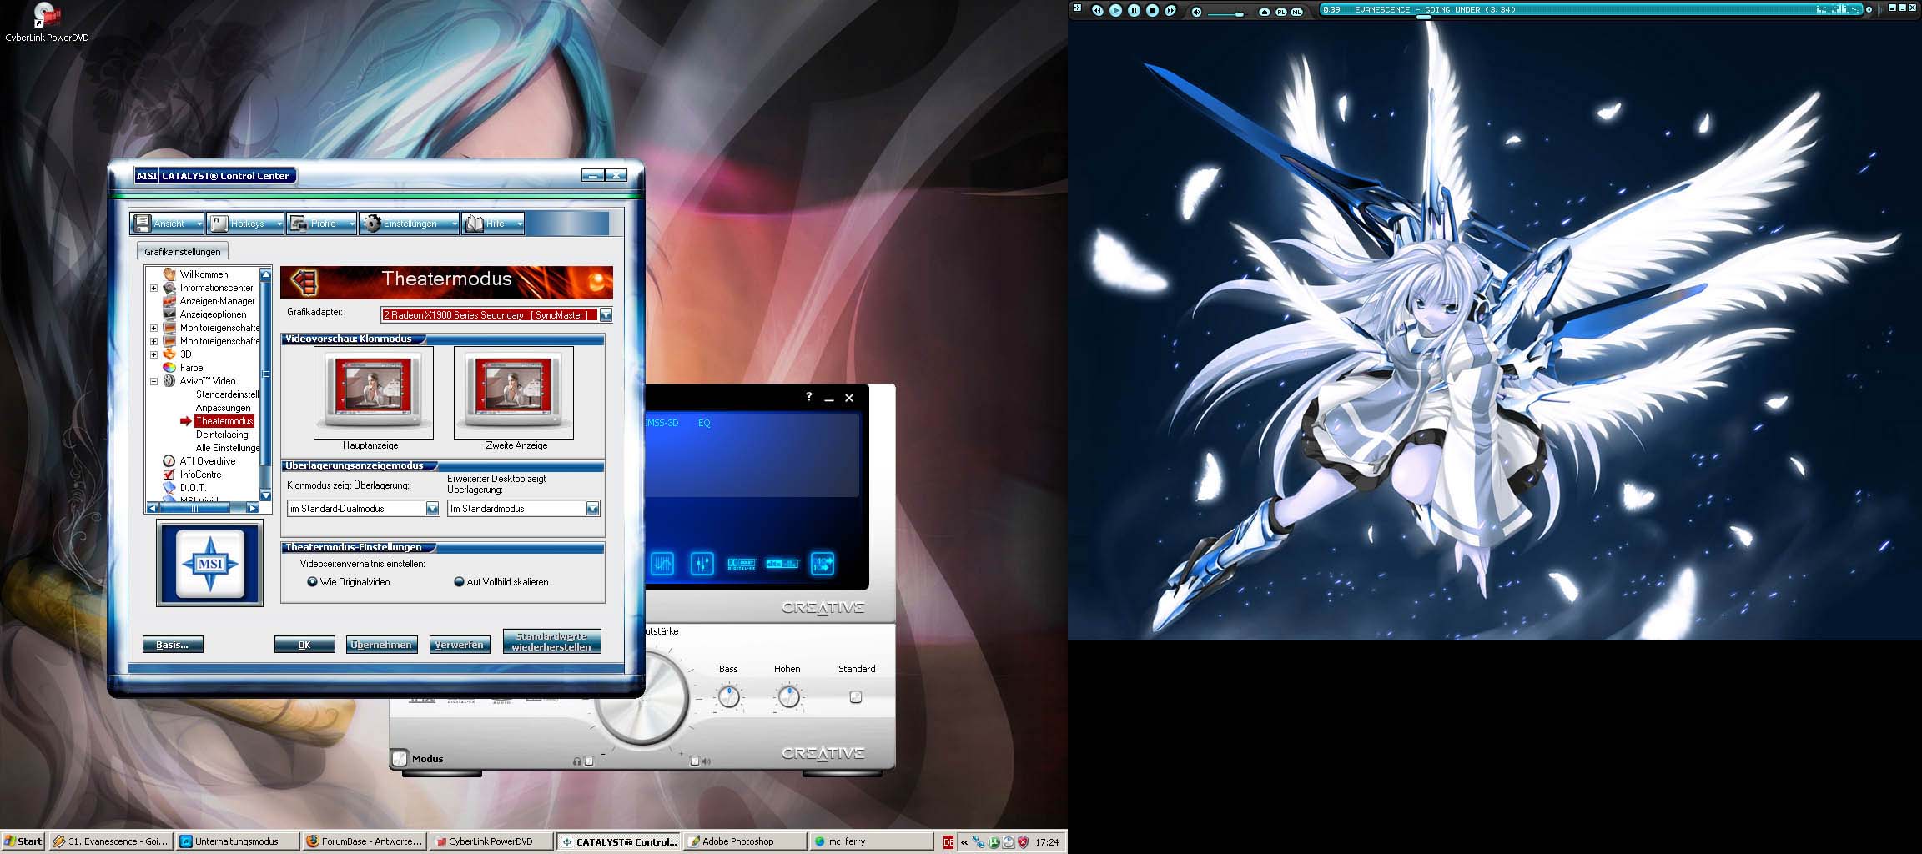
Task: Expand the Informationscenter tree node
Action: [x=153, y=288]
